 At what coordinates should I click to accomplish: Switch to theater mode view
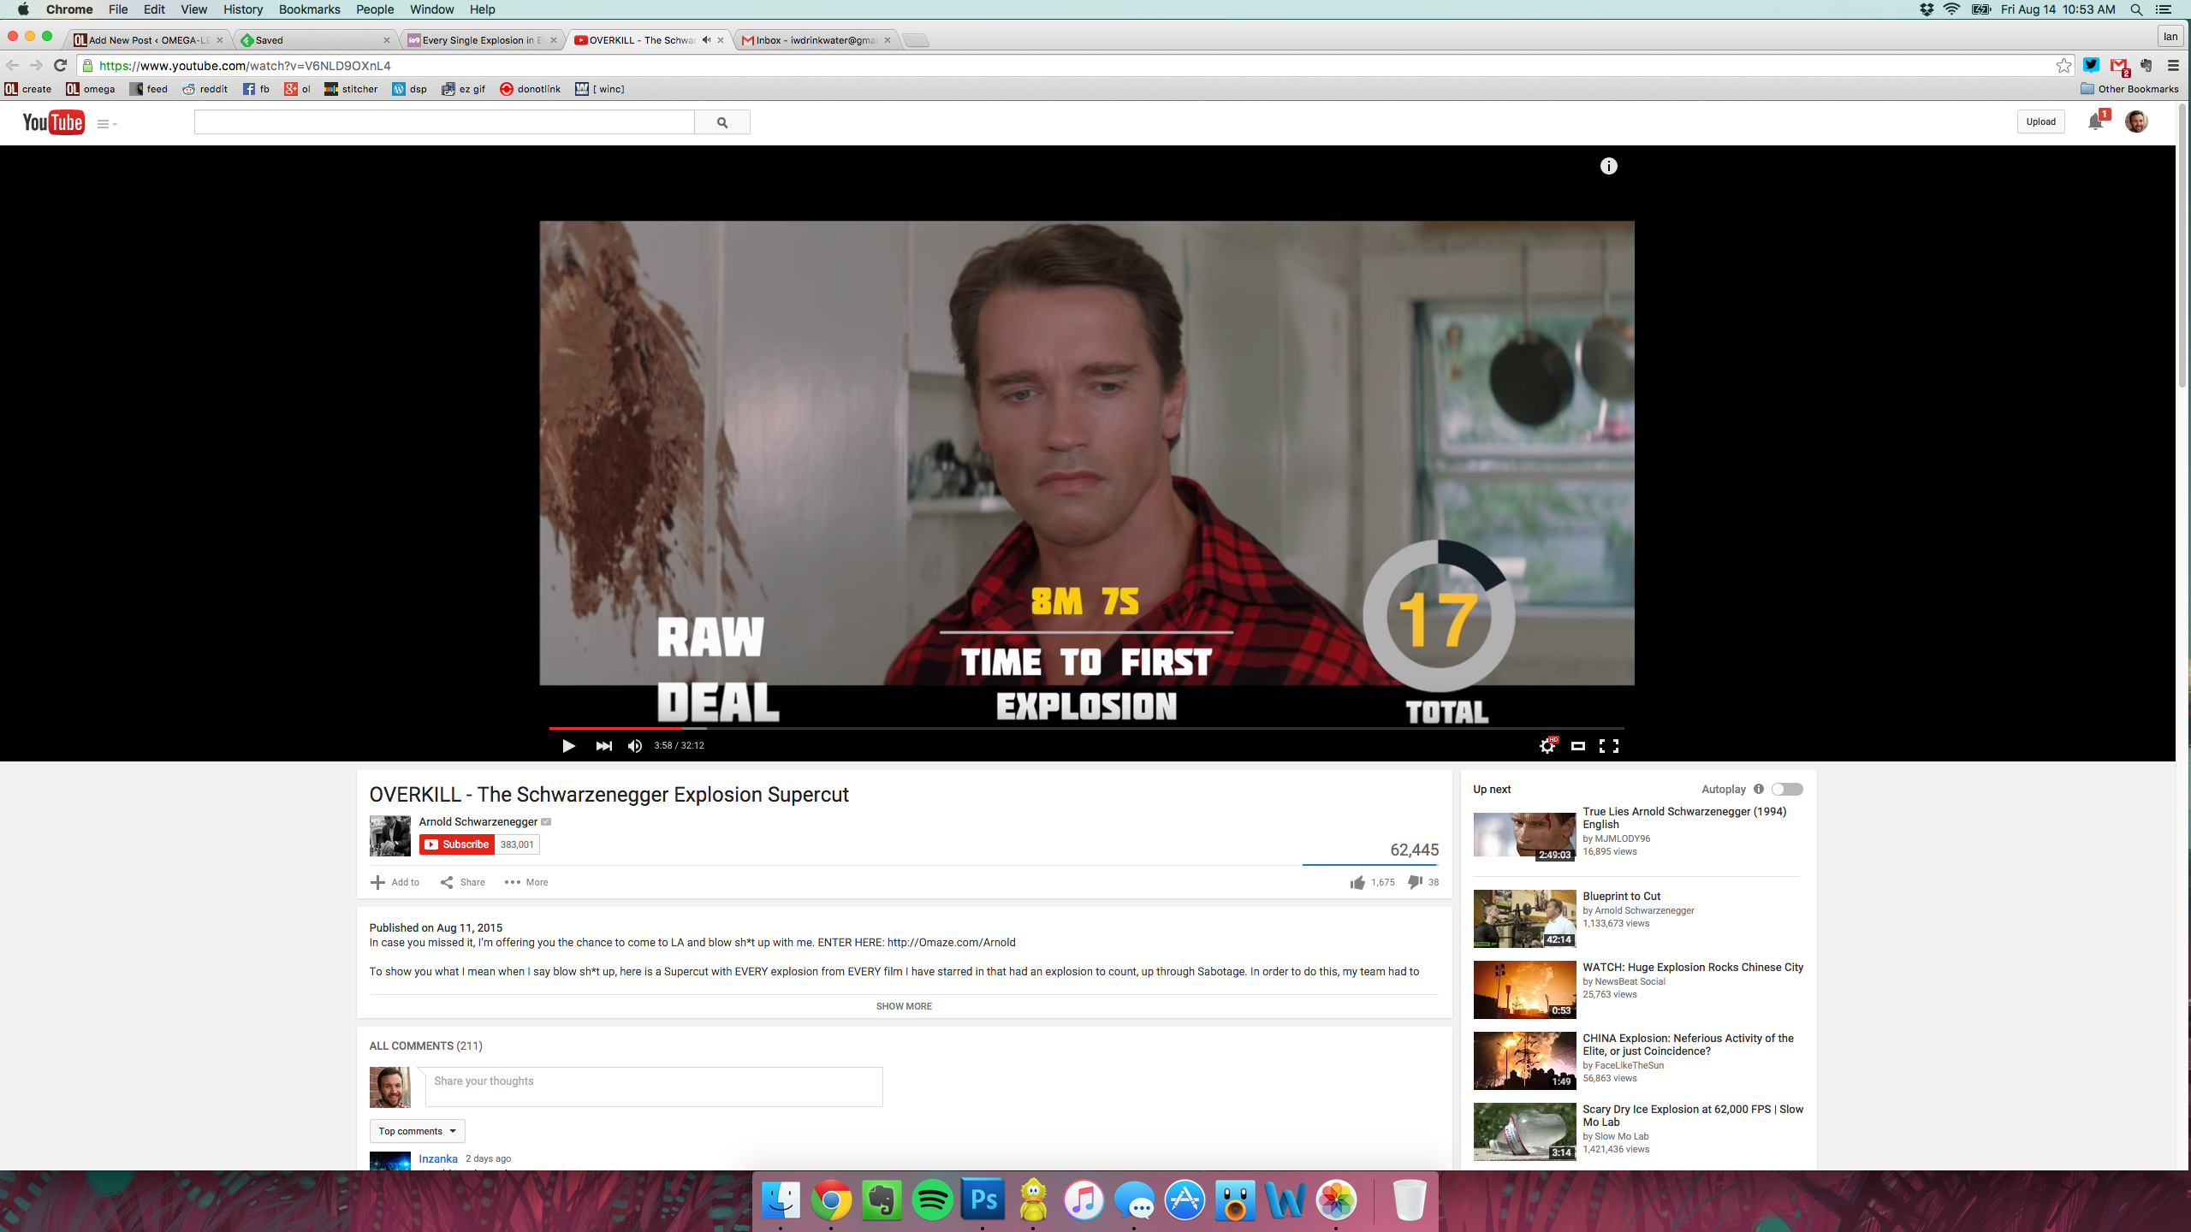pyautogui.click(x=1578, y=746)
